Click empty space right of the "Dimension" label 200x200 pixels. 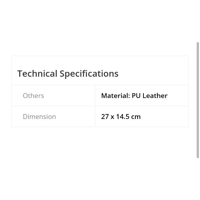75,117
